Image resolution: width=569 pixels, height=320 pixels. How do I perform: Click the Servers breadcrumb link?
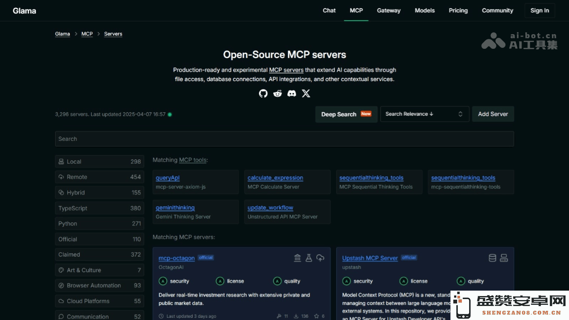(113, 34)
